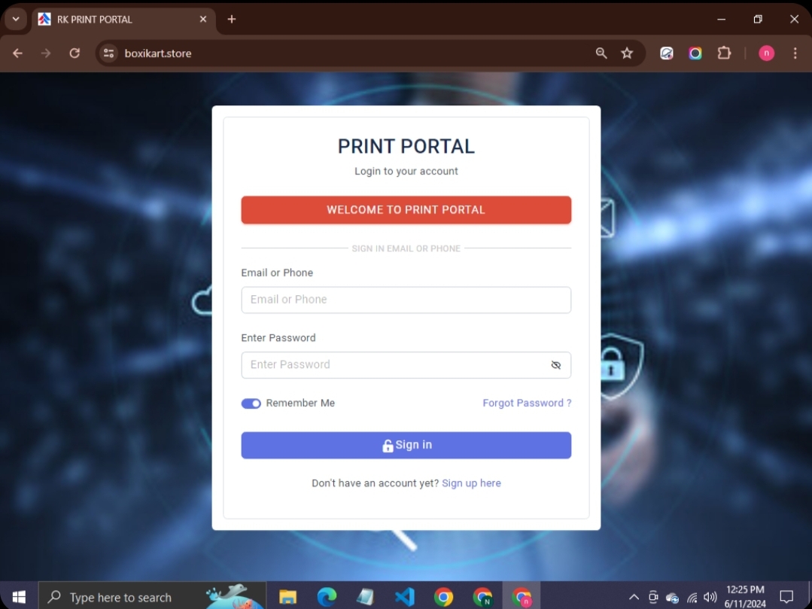Viewport: 812px width, 609px height.
Task: Focus the Enter Password field
Action: pos(406,364)
